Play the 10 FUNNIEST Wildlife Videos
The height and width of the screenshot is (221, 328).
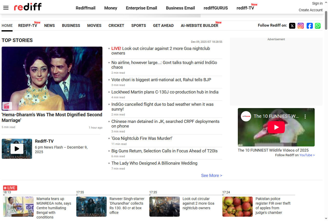276,127
